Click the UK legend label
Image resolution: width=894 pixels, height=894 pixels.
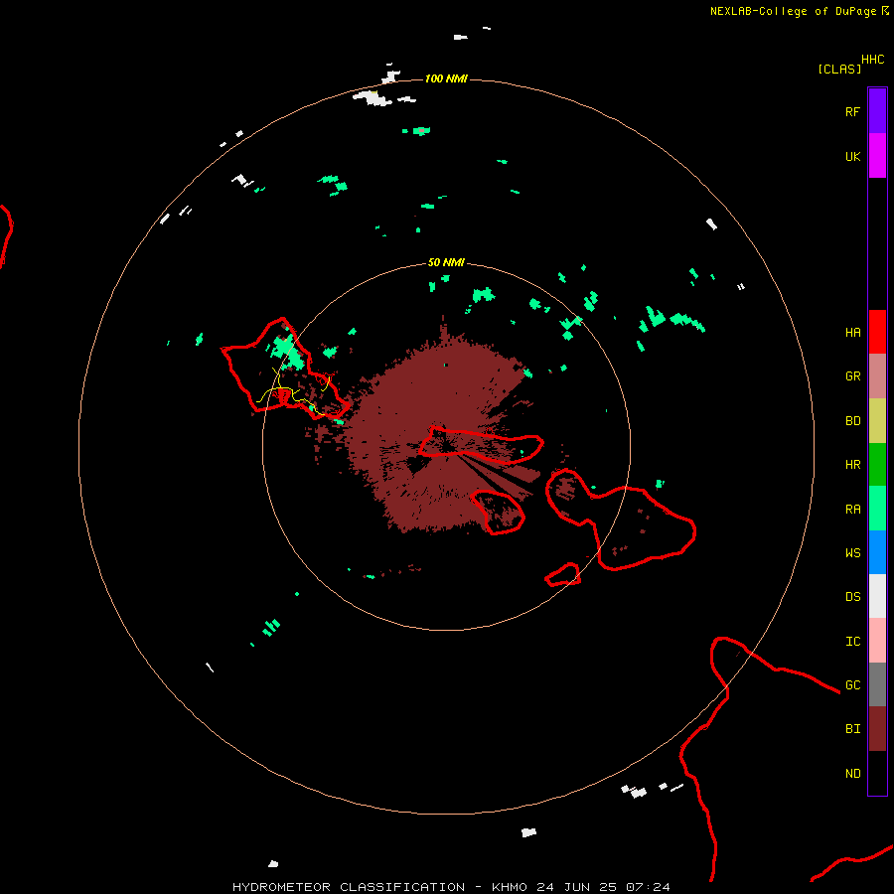tap(852, 157)
